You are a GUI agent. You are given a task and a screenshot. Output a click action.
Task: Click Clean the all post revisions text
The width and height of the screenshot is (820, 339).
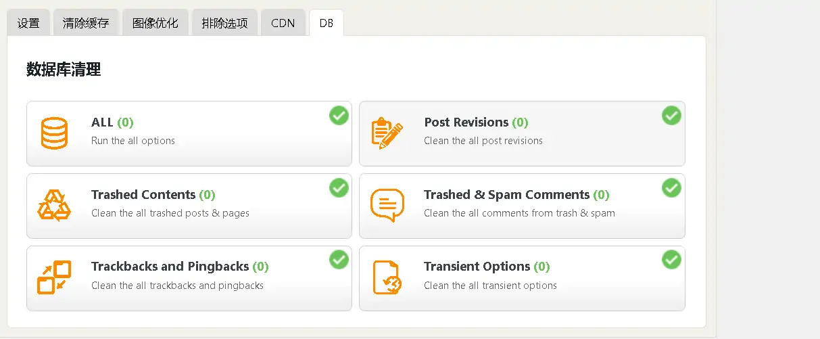(483, 141)
